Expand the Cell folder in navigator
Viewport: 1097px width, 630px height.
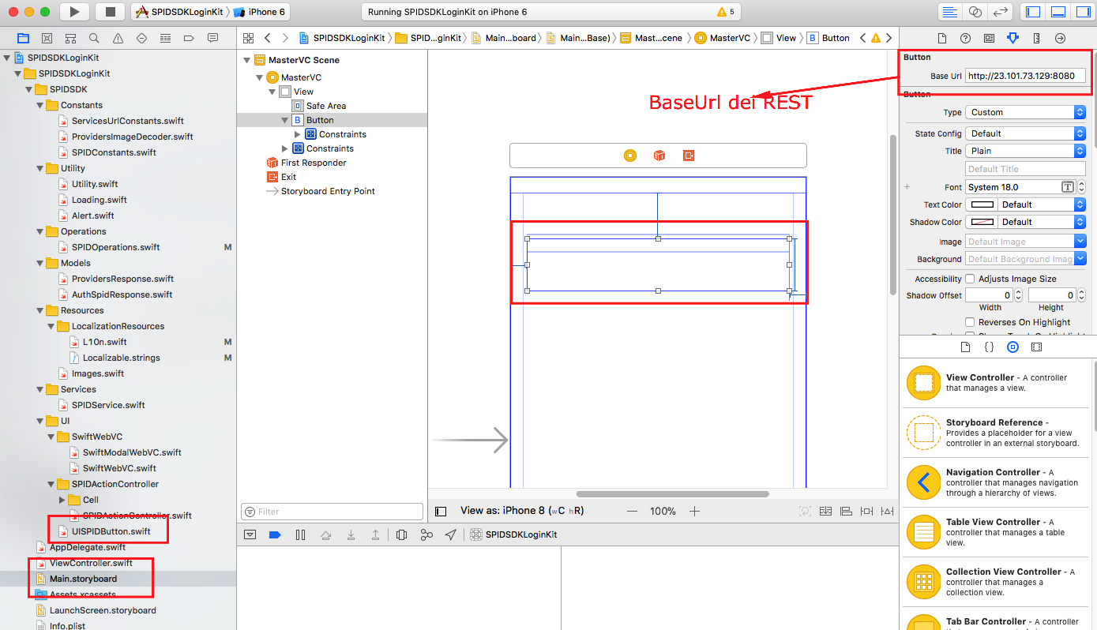tap(63, 500)
